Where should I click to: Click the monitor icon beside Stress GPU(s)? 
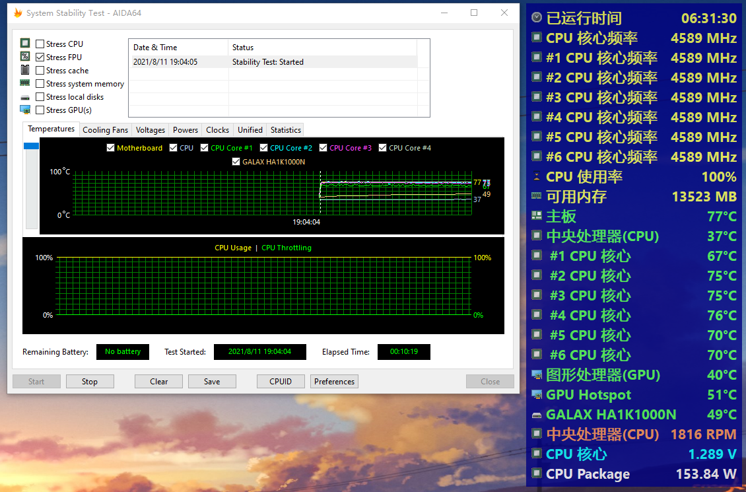point(25,110)
